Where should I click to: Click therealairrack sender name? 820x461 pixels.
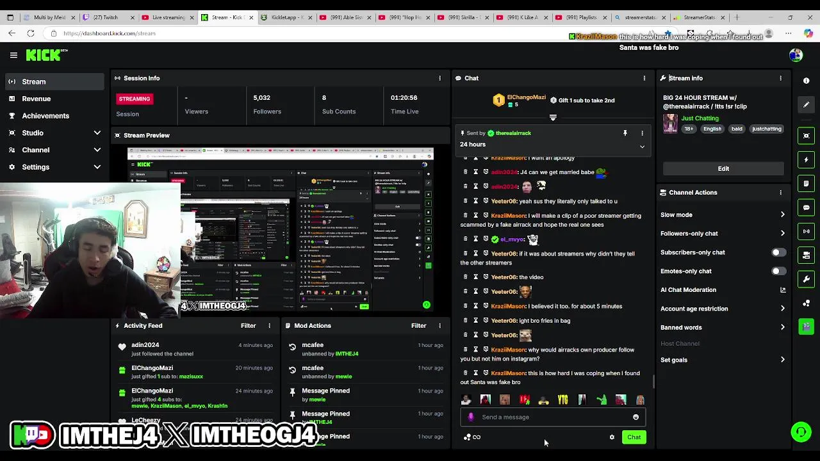[x=513, y=133]
